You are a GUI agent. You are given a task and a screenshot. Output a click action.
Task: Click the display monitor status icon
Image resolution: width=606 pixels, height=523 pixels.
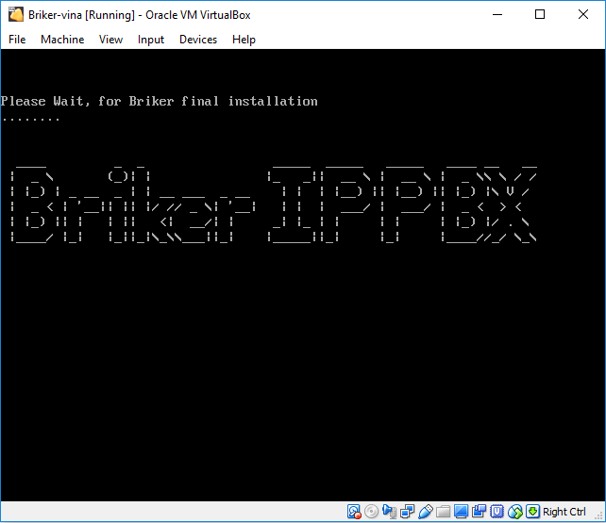[x=461, y=512]
